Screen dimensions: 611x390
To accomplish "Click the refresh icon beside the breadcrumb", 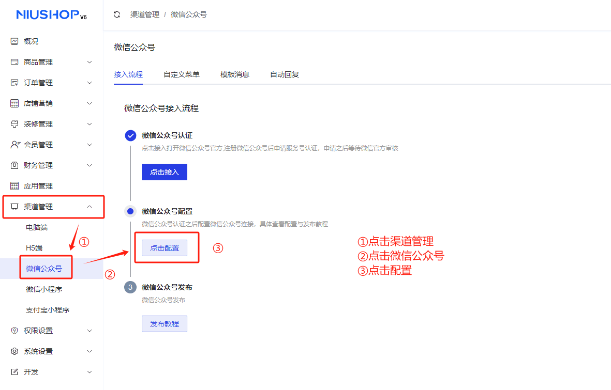I will [117, 14].
